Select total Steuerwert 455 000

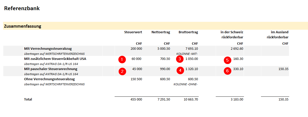(x=136, y=99)
